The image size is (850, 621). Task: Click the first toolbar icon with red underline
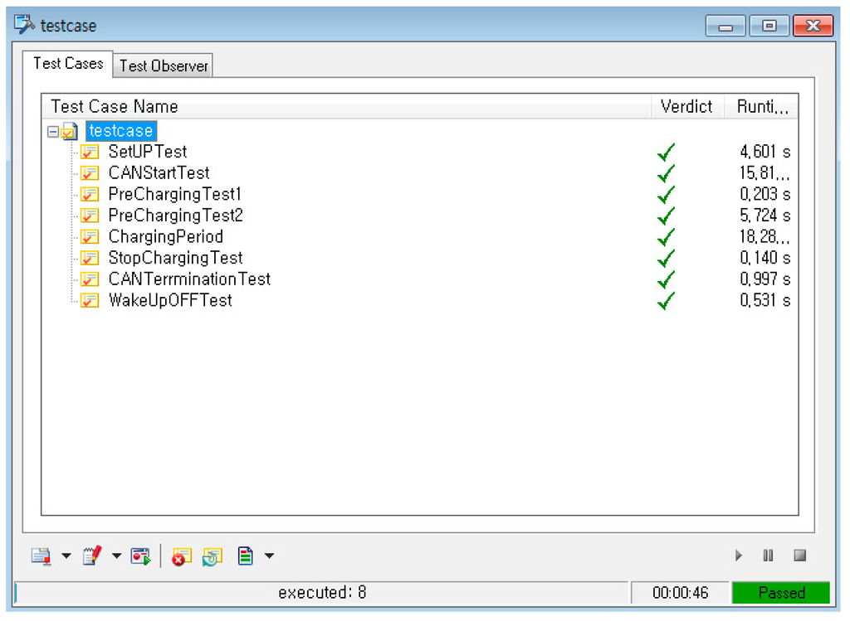pos(41,556)
